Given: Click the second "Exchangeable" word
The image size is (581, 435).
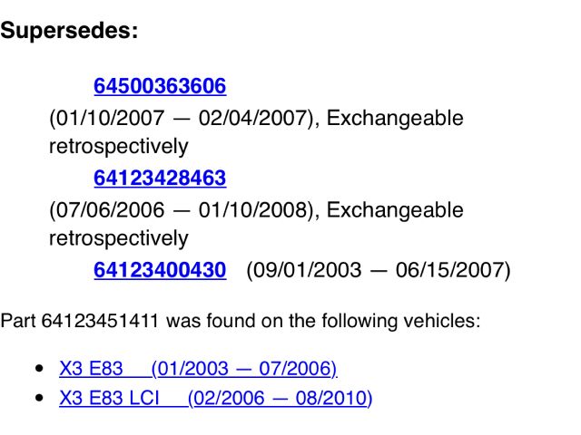Looking at the screenshot, I should [x=395, y=210].
